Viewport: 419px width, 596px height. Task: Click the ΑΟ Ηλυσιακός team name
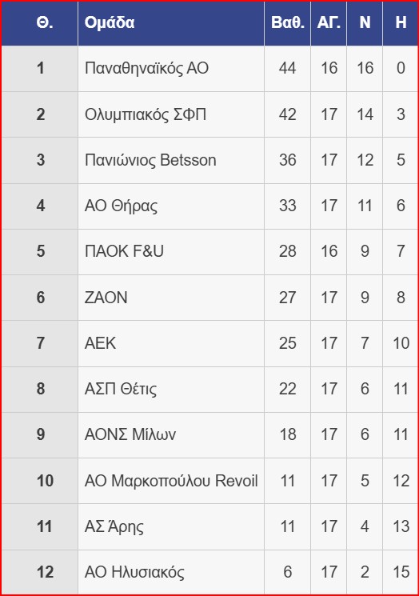134,572
